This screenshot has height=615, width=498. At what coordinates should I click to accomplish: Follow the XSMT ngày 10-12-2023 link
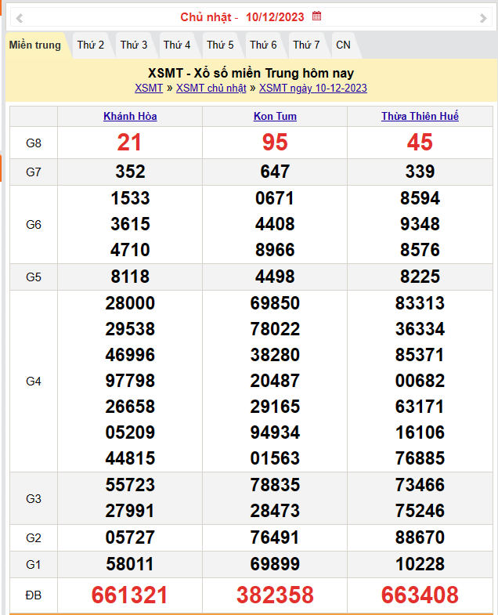point(312,89)
